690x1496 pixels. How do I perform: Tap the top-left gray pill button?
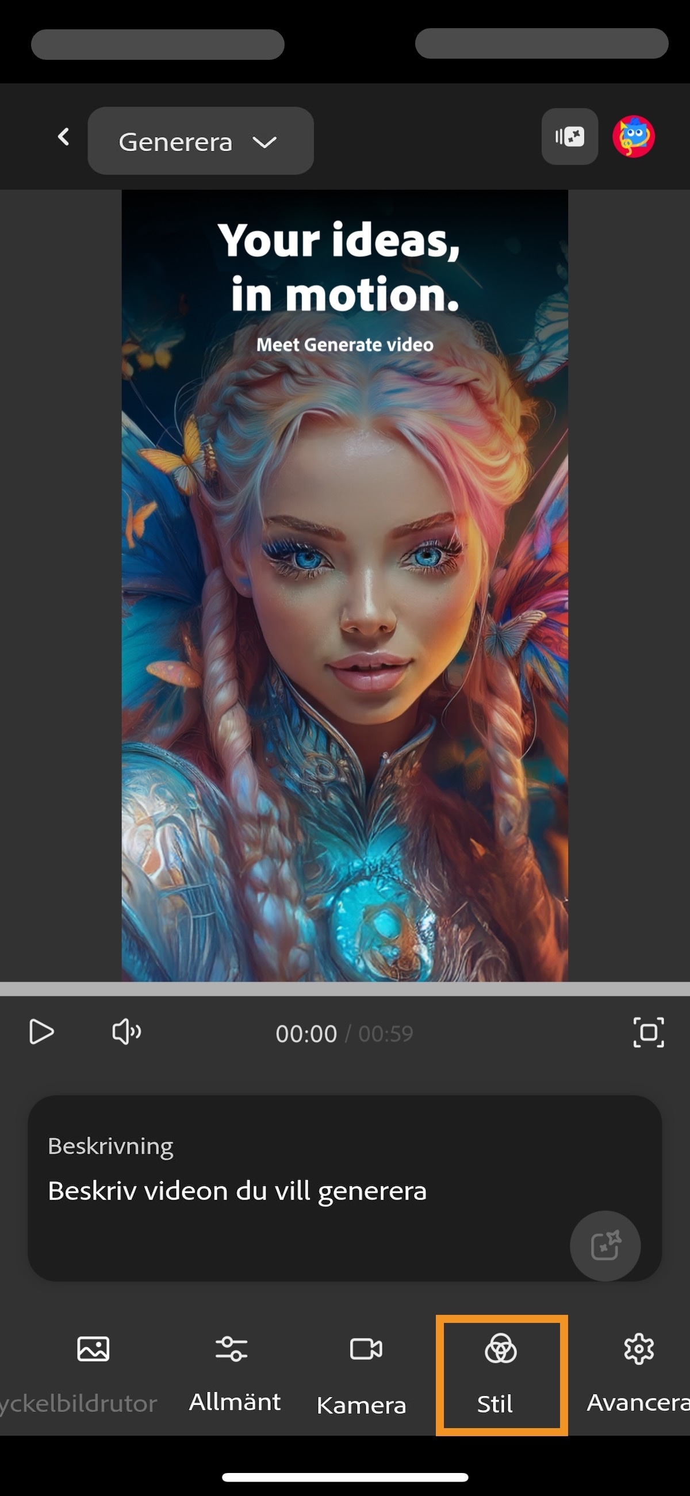click(x=158, y=45)
